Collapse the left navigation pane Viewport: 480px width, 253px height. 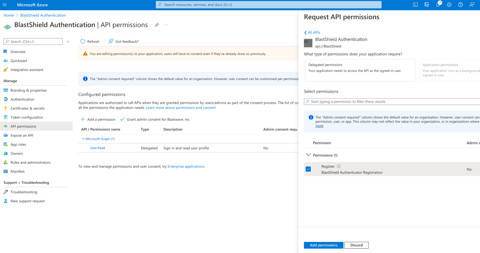[68, 42]
